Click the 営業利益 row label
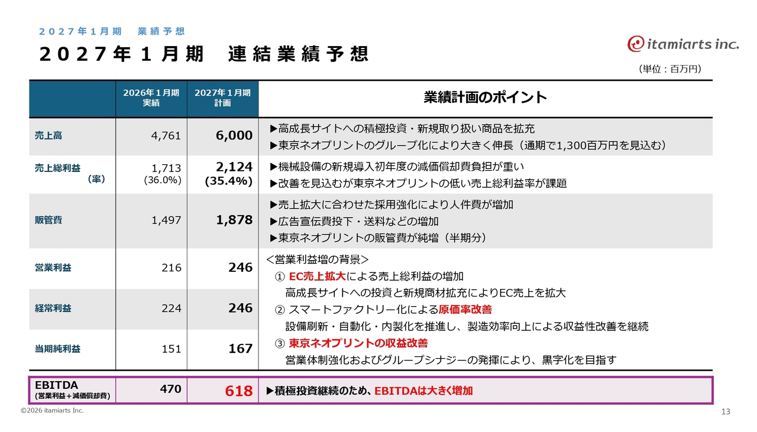The height and width of the screenshot is (432, 757). point(53,267)
